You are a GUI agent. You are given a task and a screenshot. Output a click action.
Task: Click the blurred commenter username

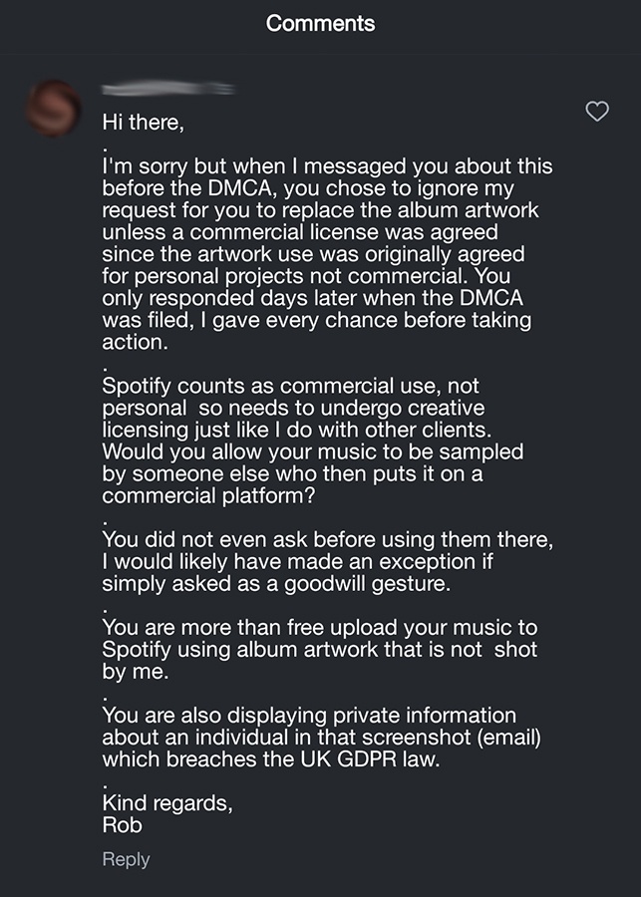click(x=168, y=90)
